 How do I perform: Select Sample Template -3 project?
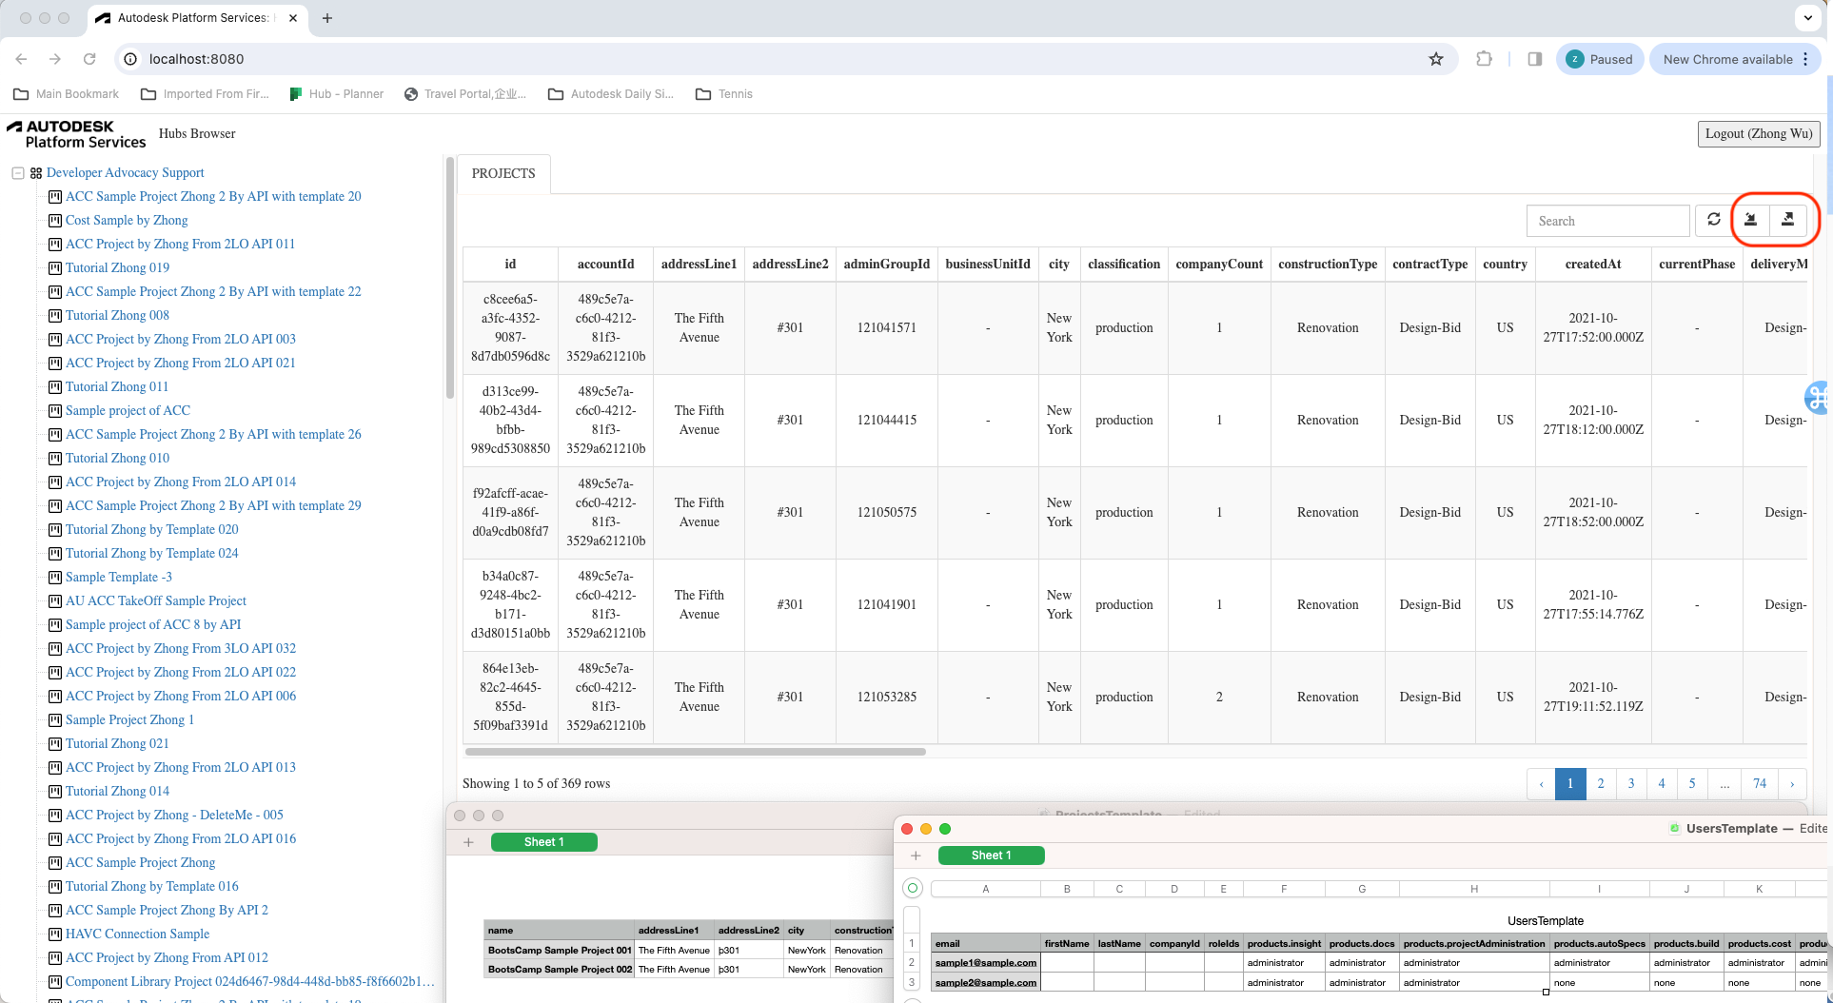coord(119,578)
